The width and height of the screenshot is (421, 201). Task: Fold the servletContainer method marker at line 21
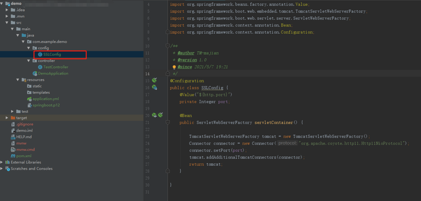[168, 122]
